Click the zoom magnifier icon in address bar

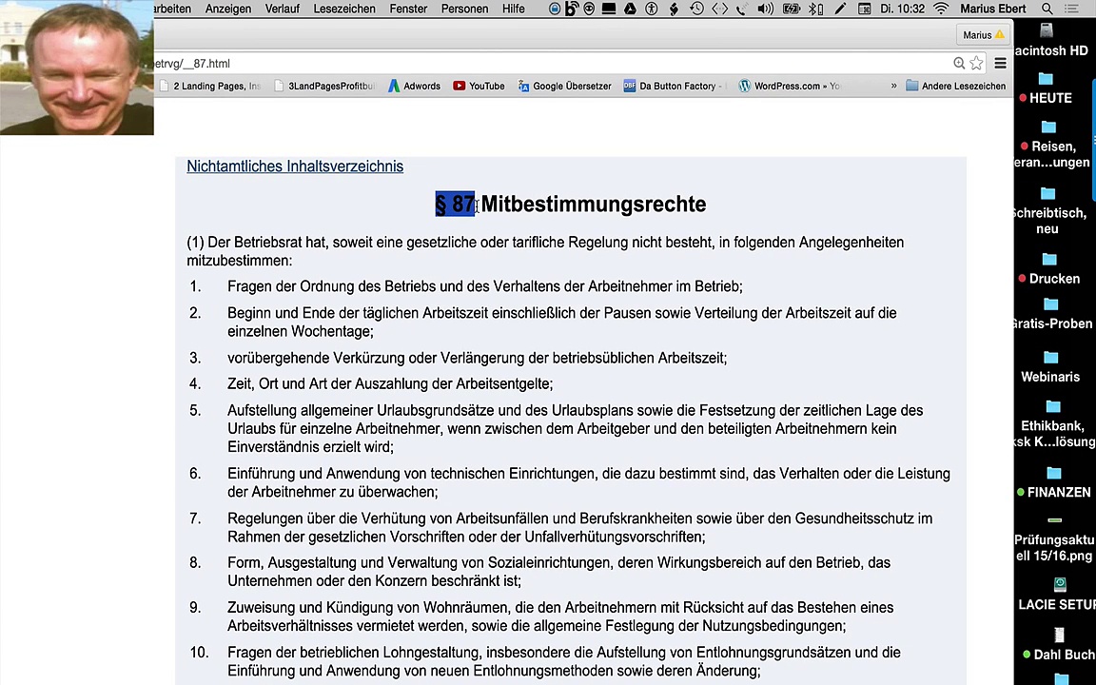point(959,64)
